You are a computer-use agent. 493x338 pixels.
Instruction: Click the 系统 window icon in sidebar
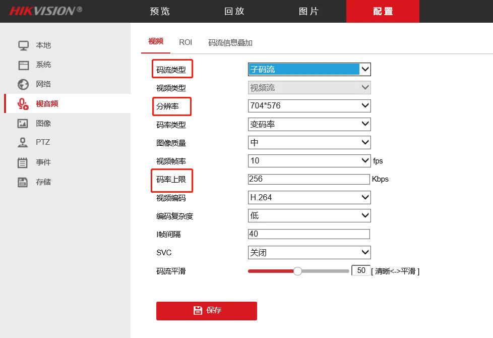(x=23, y=65)
